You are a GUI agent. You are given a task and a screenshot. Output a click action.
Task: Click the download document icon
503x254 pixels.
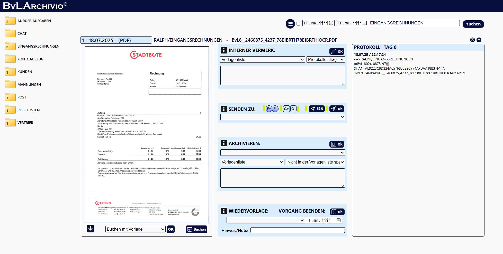point(91,229)
